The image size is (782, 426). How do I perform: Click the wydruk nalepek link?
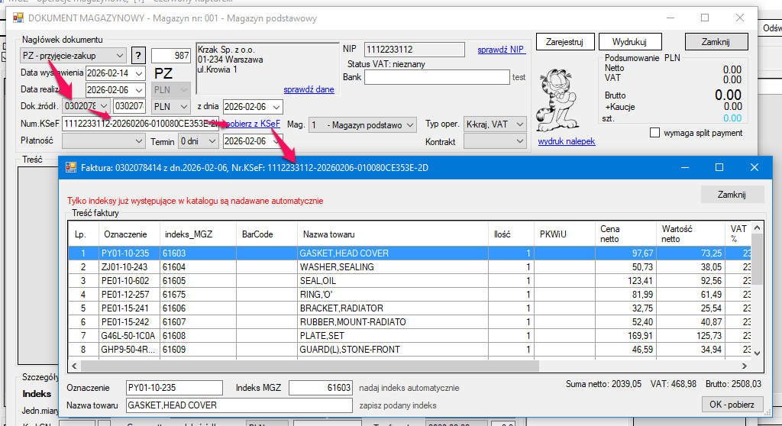[x=566, y=141]
